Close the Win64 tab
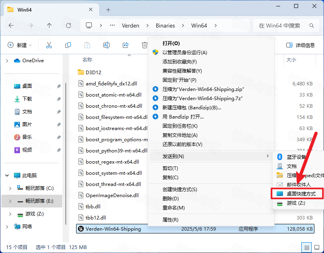The width and height of the screenshot is (324, 253). [x=91, y=10]
